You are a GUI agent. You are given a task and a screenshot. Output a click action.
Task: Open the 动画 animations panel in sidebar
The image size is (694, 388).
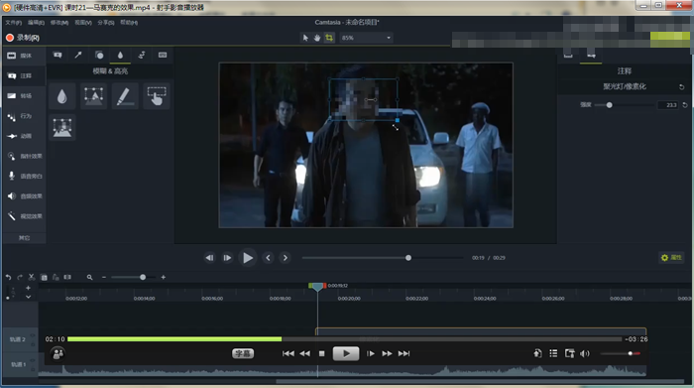(x=24, y=136)
